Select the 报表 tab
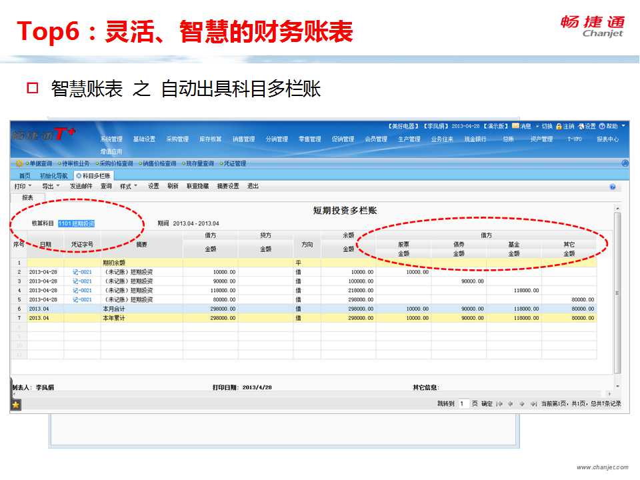Image resolution: width=640 pixels, height=480 pixels. pos(27,197)
